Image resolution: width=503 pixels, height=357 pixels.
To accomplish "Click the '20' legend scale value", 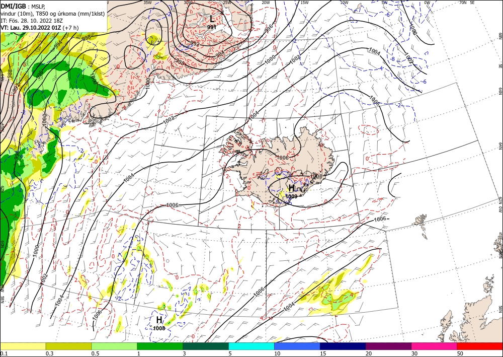I will pyautogui.click(x=369, y=353).
